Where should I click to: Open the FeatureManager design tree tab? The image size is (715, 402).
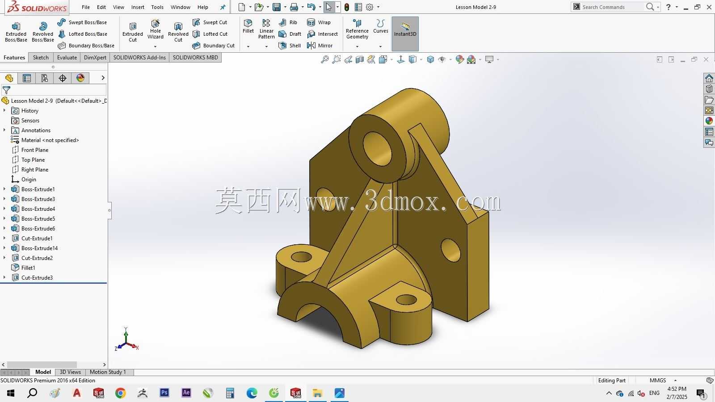[x=9, y=78]
